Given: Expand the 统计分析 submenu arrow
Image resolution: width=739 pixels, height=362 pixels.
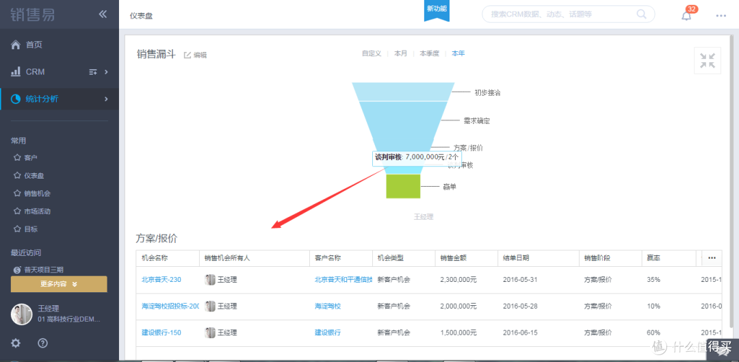Looking at the screenshot, I should tap(106, 99).
